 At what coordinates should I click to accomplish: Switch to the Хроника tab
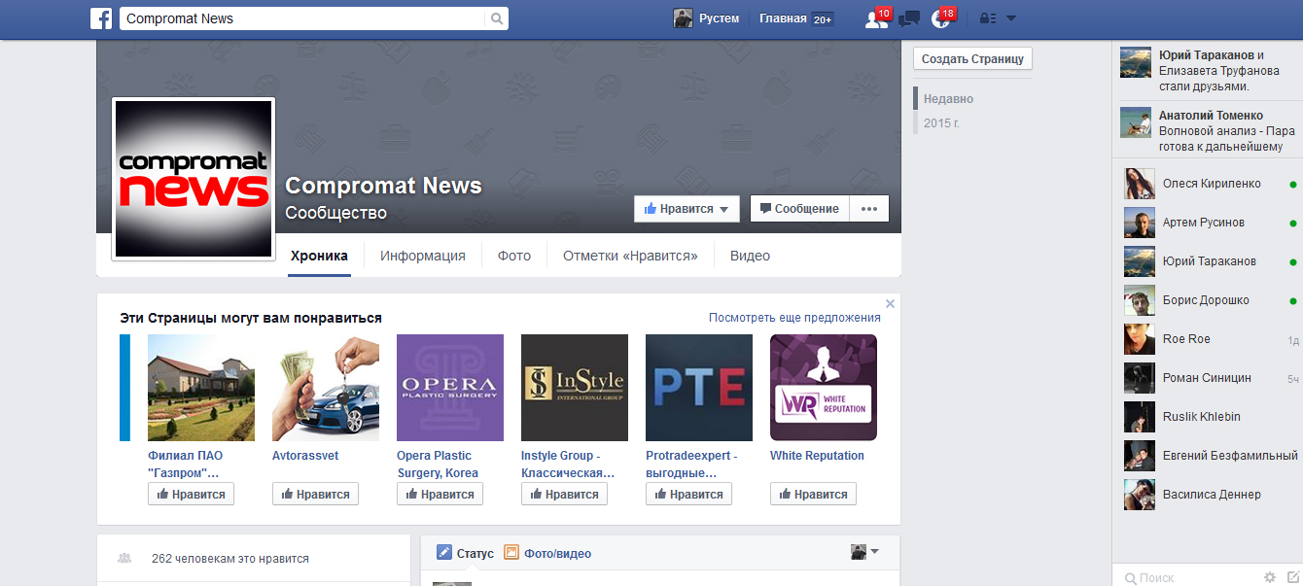[319, 257]
